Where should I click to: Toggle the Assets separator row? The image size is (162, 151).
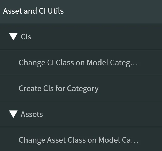pos(78,114)
